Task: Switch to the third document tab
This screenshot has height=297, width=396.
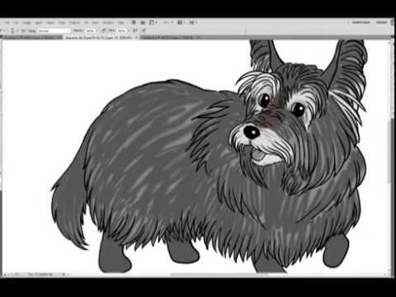Action: point(170,37)
